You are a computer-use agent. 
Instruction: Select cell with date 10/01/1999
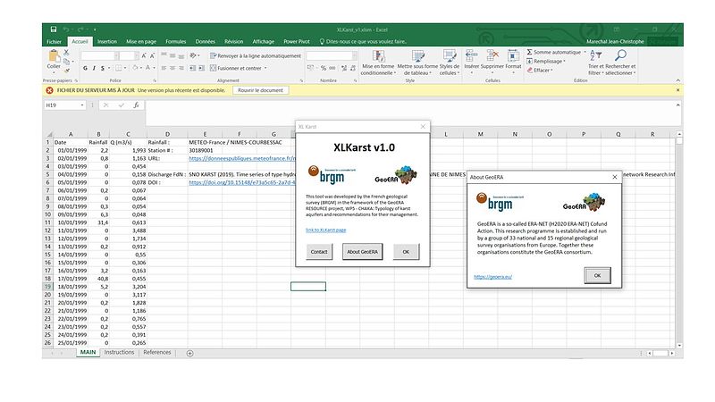tap(71, 222)
